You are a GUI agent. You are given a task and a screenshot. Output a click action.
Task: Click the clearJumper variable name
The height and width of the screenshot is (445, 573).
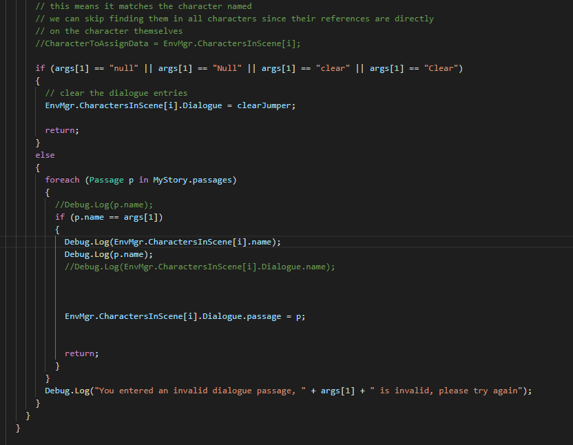[x=264, y=105]
